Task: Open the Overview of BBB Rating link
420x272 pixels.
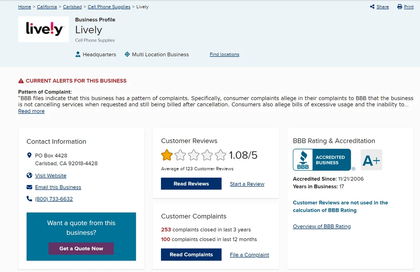Action: (322, 226)
